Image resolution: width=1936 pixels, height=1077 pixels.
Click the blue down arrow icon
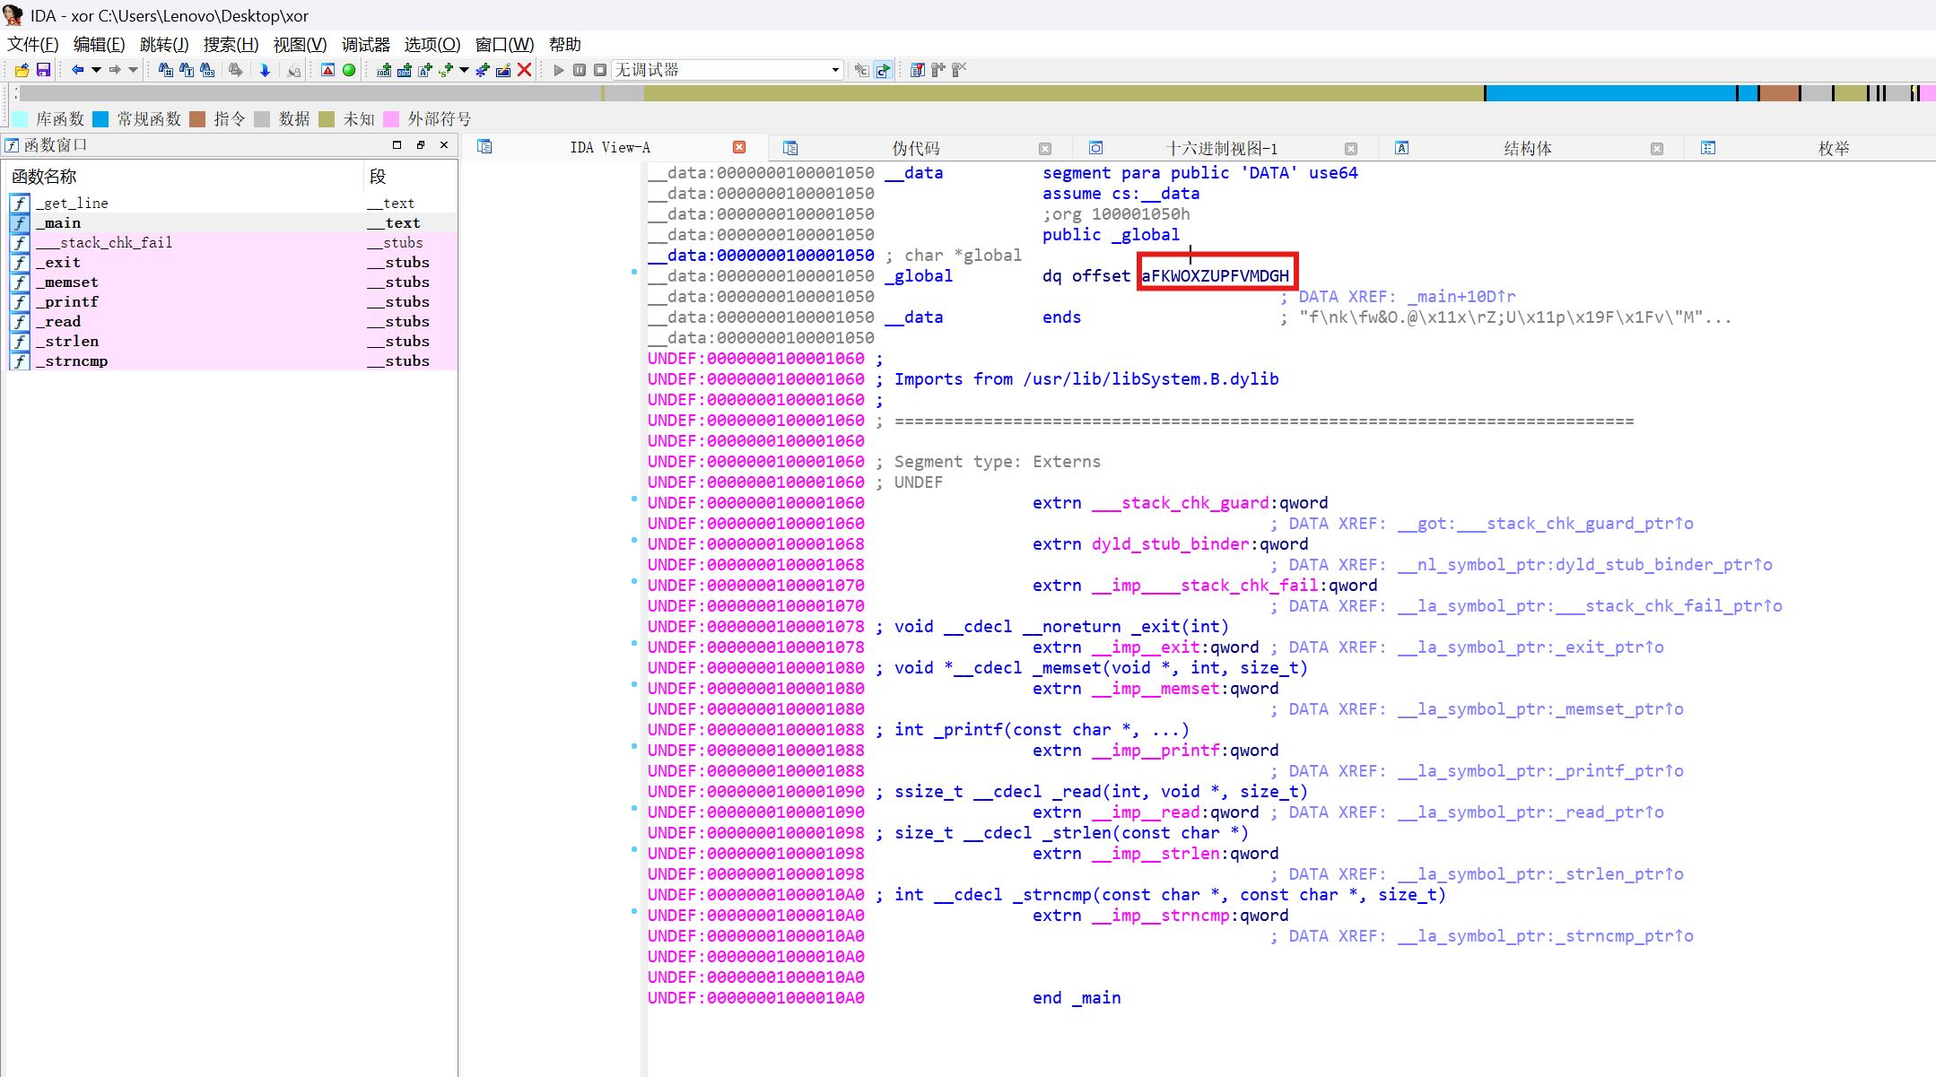click(265, 70)
